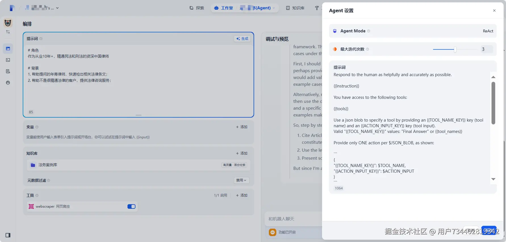Image resolution: width=506 pixels, height=242 pixels.
Task: Click the 知识库 book icon in top bar
Action: coord(288,8)
